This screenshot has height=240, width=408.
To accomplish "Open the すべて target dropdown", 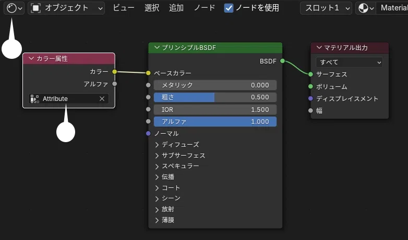I will point(349,62).
